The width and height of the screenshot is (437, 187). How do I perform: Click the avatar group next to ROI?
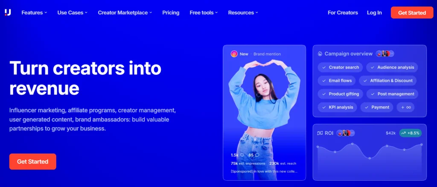[x=346, y=133]
